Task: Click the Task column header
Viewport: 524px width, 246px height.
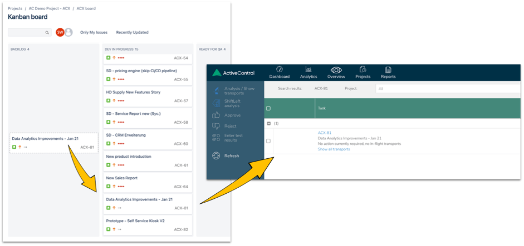Action: click(x=322, y=108)
